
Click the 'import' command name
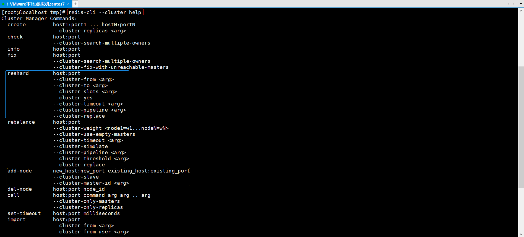pyautogui.click(x=17, y=220)
